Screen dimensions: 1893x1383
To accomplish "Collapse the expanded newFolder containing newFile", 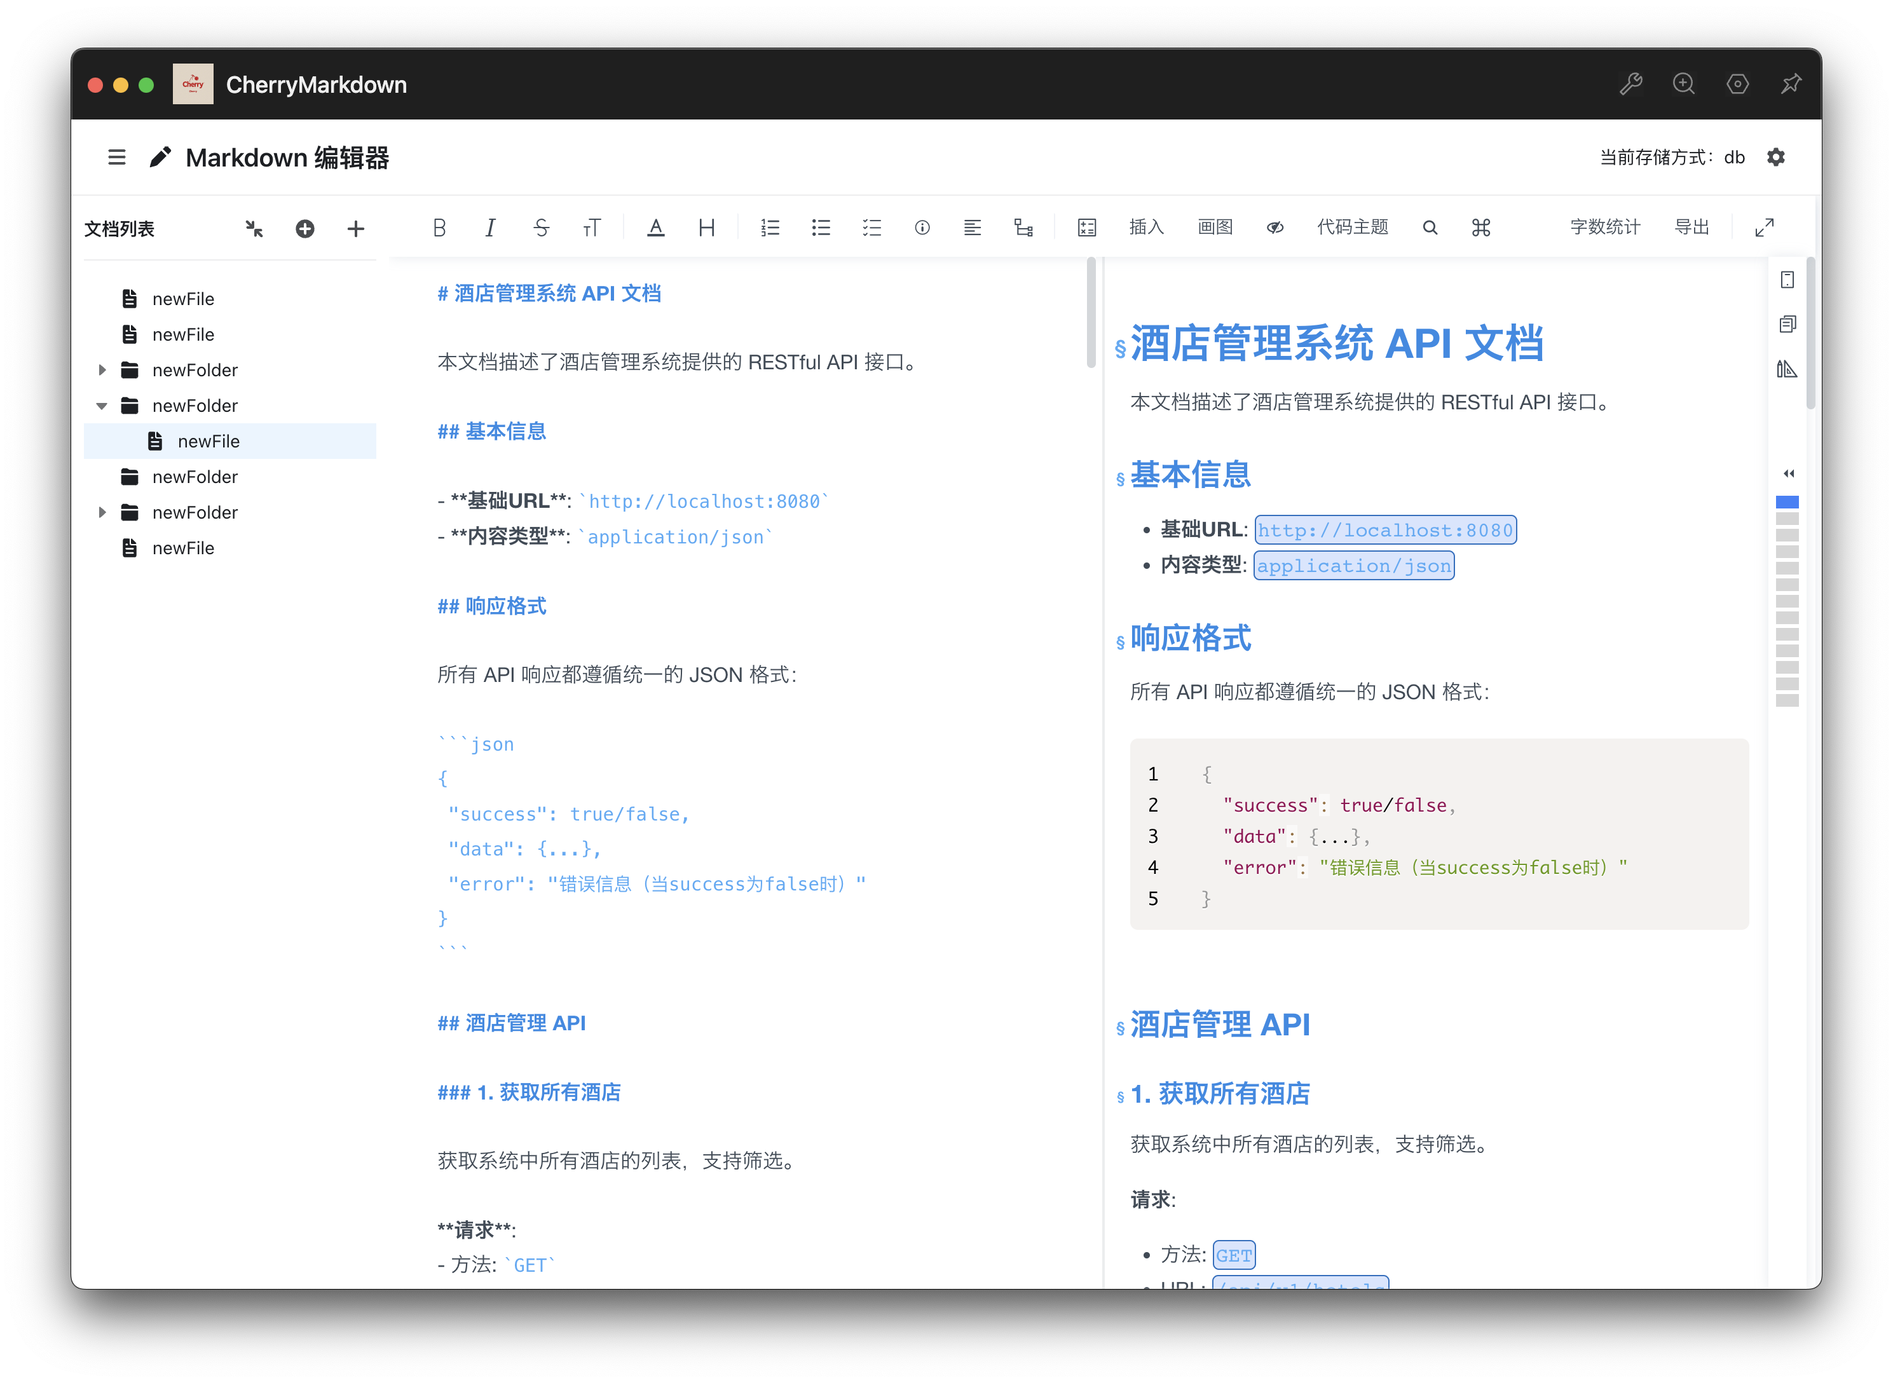I will pos(102,406).
